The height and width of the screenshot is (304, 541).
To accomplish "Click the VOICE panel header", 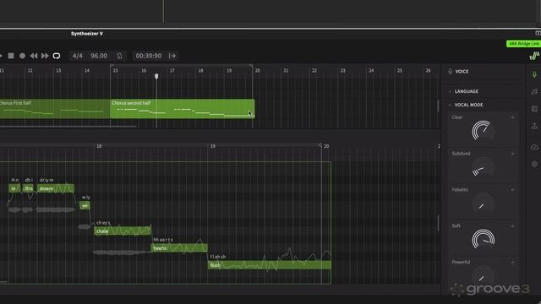I will (462, 71).
